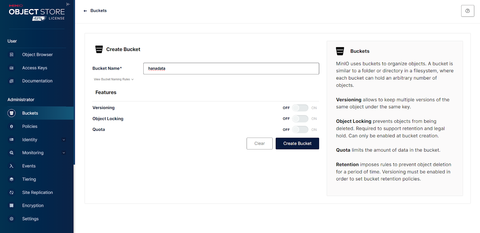
Task: Click the Events lambda icon
Action: click(x=11, y=166)
